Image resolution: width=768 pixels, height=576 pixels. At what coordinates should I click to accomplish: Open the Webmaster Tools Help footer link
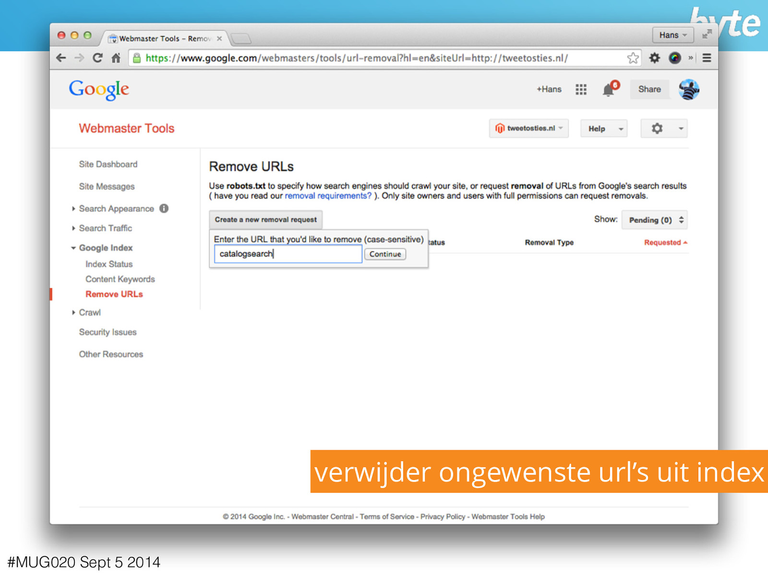point(508,516)
